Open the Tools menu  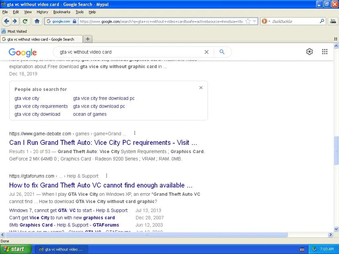coord(79,12)
